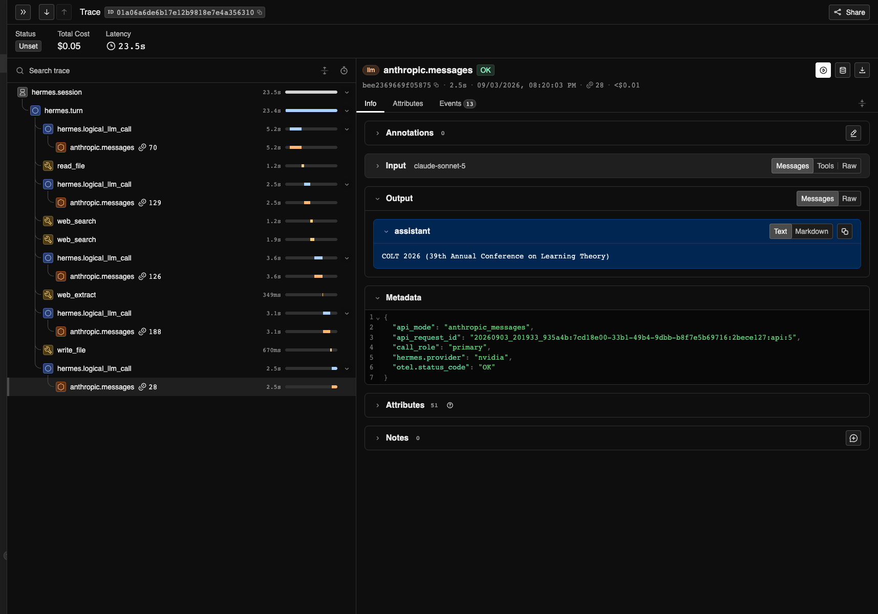
Task: Click the hermes.turn latency timeline bar
Action: coord(311,111)
